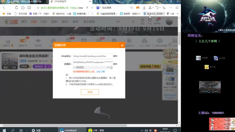Click the AD icon with NEW badge
Image resolution: width=235 pixels, height=132 pixels.
point(99,40)
